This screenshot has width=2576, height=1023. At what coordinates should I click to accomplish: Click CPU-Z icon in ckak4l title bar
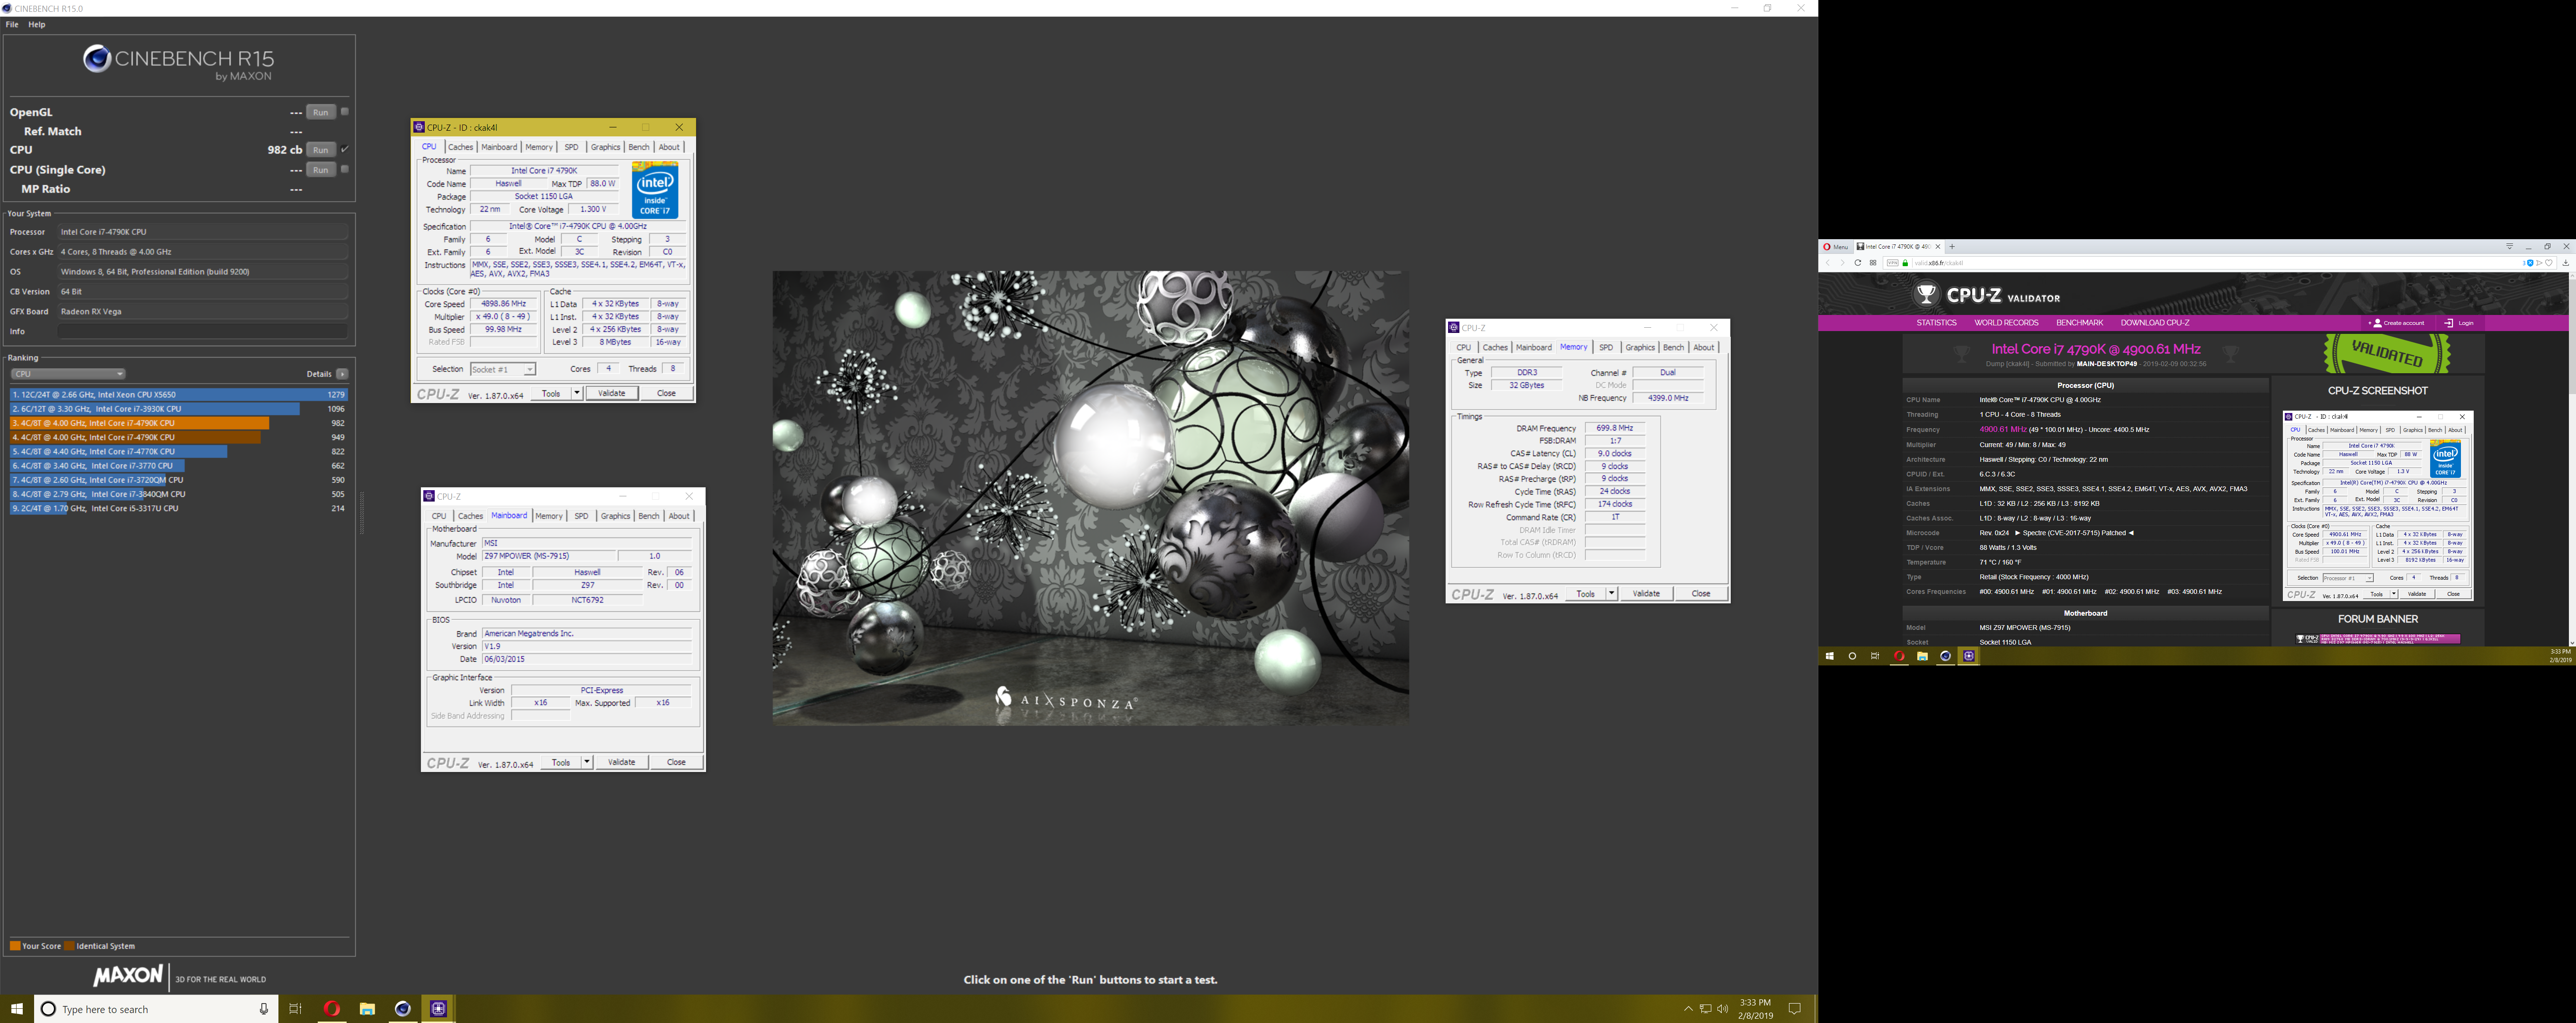[x=419, y=127]
